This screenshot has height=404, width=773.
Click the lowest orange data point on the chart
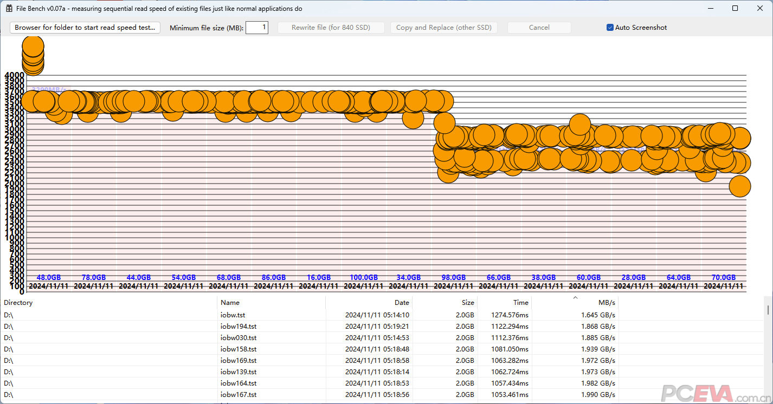point(740,186)
